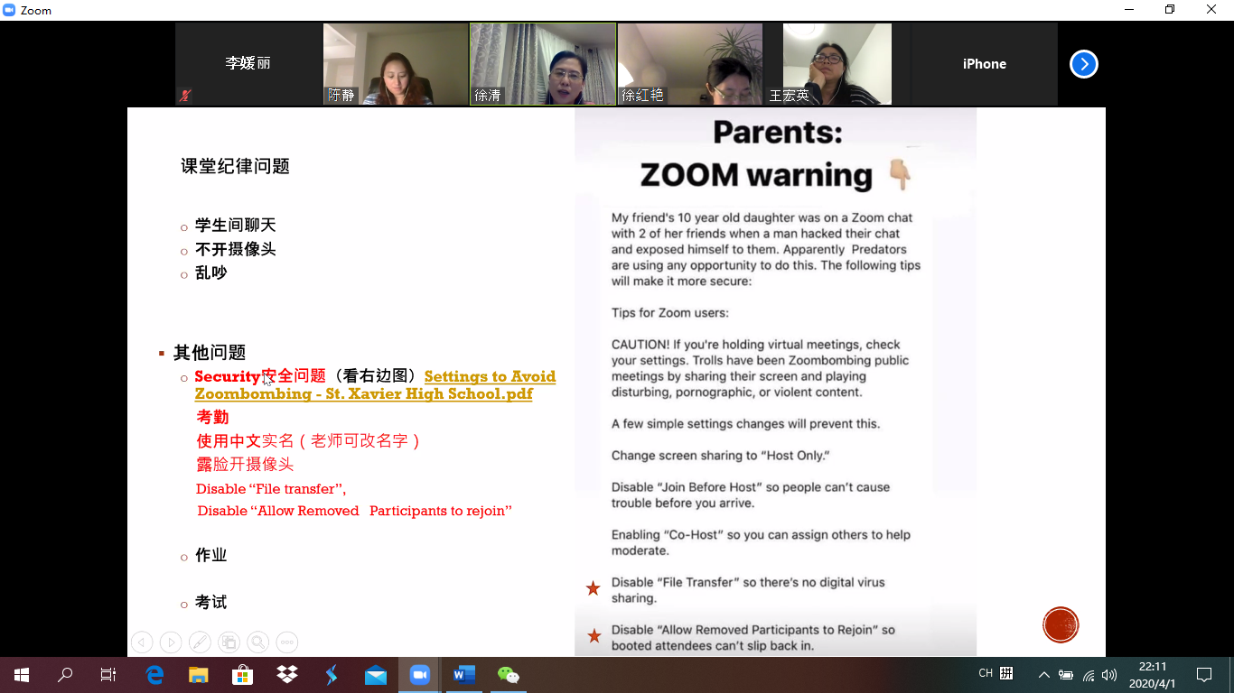Image resolution: width=1234 pixels, height=693 pixels.
Task: Open Dropbox from taskbar
Action: 287,674
